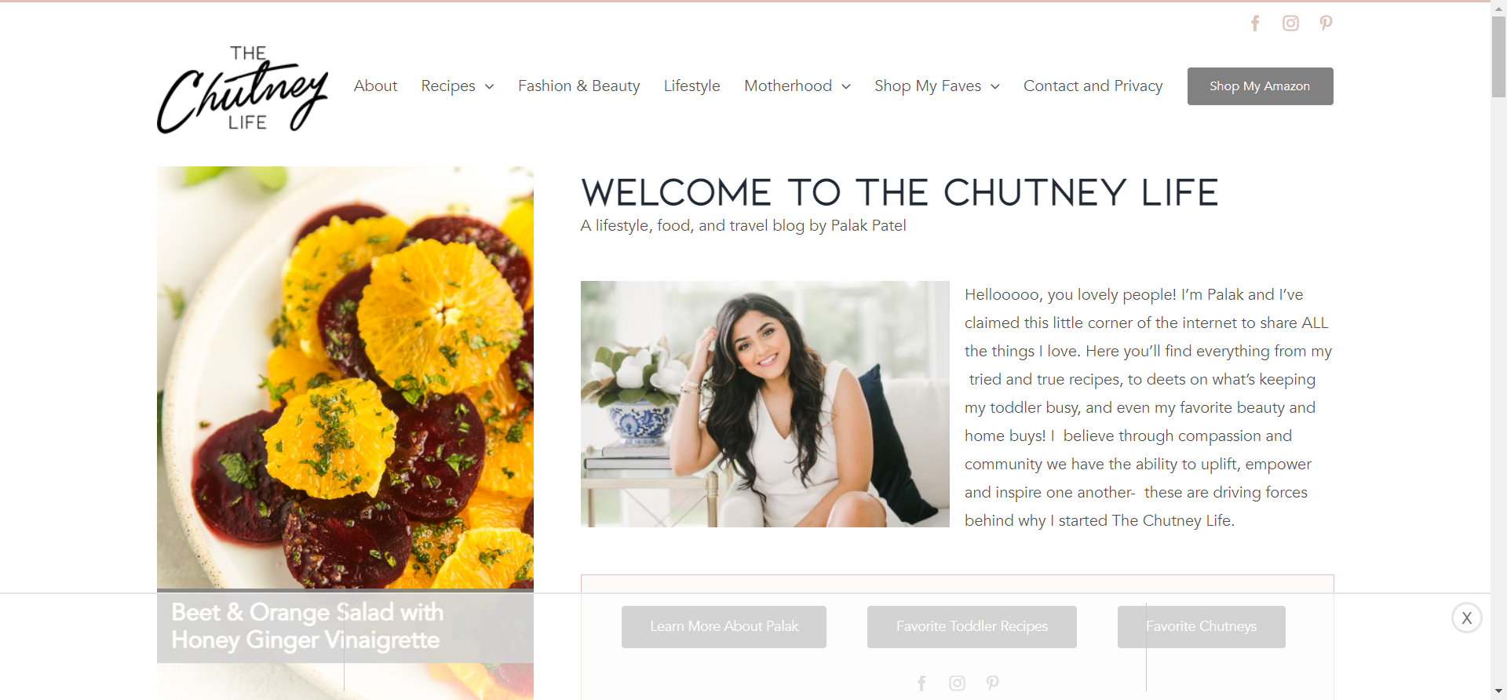
Task: Open the Facebook icon in top header
Action: pos(1255,24)
